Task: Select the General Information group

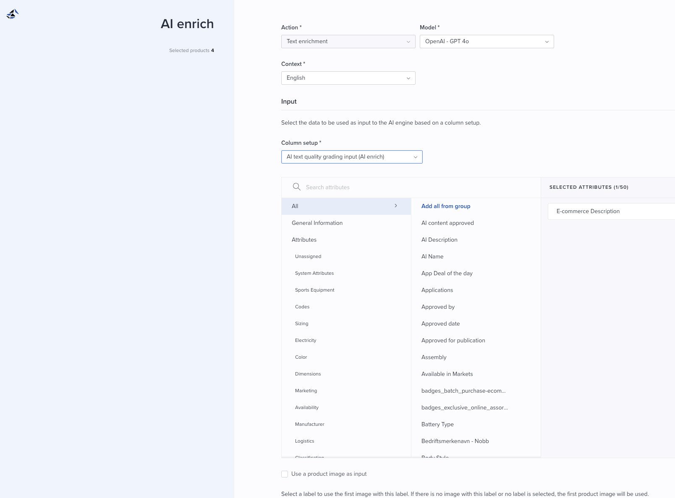Action: (x=317, y=223)
